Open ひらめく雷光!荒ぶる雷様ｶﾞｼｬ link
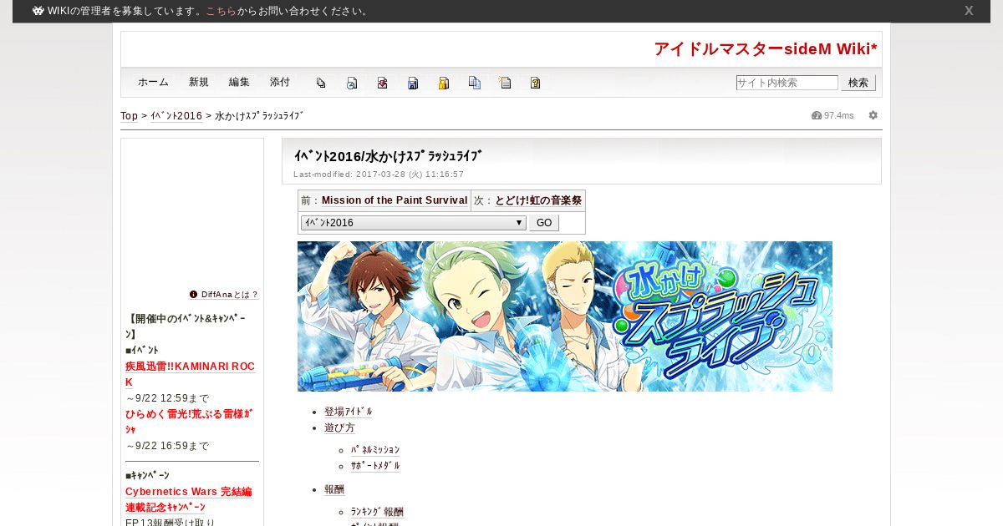The image size is (1003, 526). [189, 422]
